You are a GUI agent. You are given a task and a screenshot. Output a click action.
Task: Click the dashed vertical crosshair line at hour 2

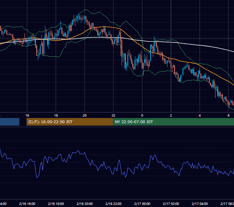tap(171, 56)
